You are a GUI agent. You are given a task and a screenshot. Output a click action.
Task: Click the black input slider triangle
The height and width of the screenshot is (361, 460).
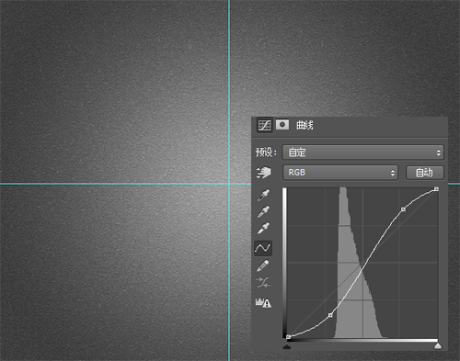pyautogui.click(x=287, y=346)
